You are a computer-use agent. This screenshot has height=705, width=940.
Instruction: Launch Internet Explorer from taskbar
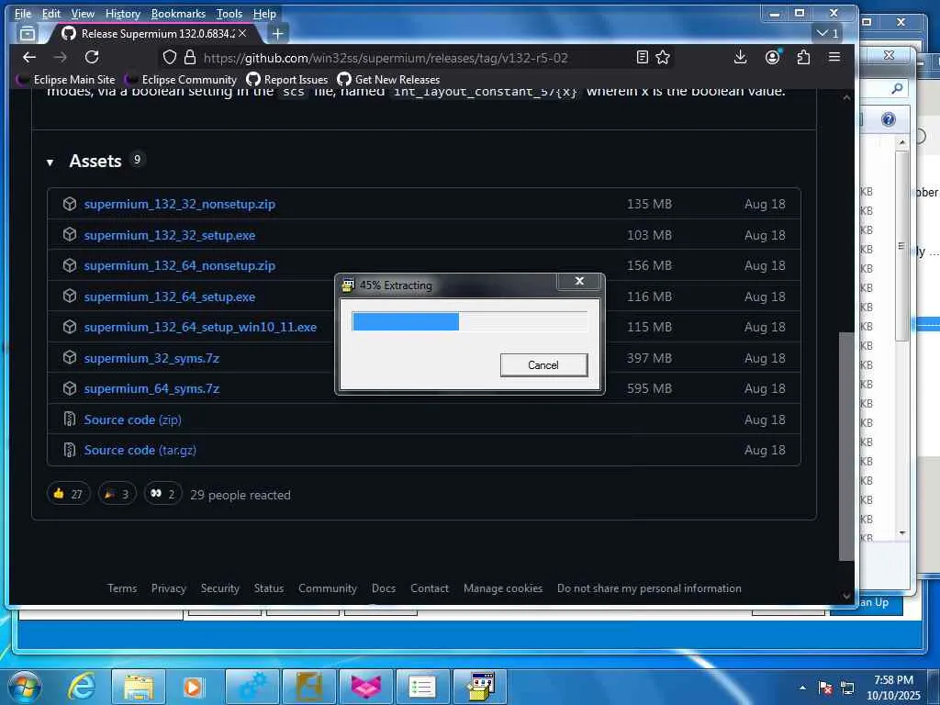[x=82, y=687]
